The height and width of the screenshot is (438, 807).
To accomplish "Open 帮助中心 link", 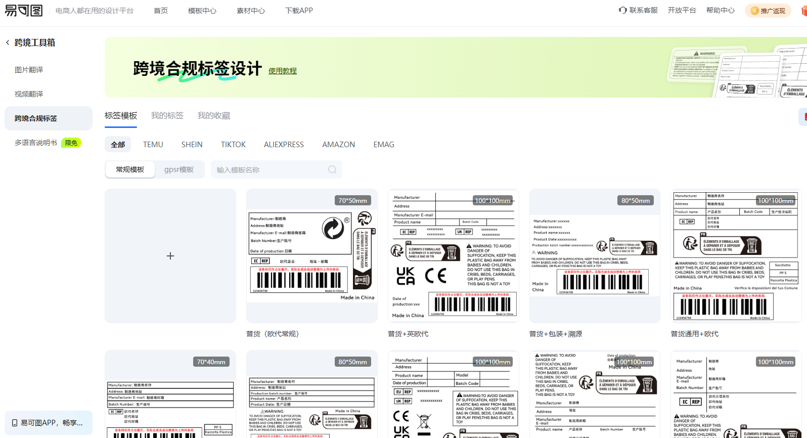I will pyautogui.click(x=721, y=10).
